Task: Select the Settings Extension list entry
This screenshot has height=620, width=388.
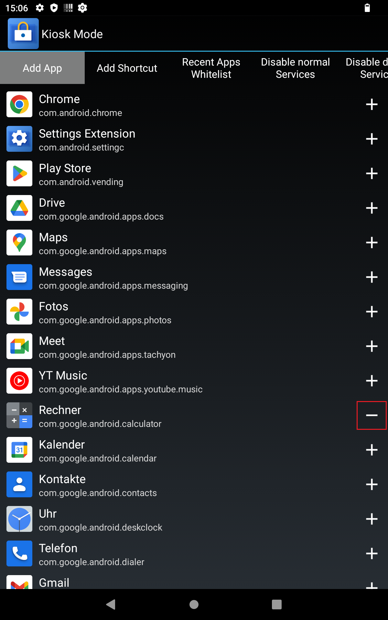Action: [162, 139]
